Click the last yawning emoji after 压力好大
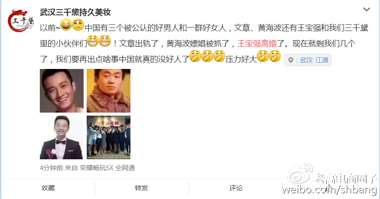This screenshot has width=380, height=199. click(x=275, y=56)
